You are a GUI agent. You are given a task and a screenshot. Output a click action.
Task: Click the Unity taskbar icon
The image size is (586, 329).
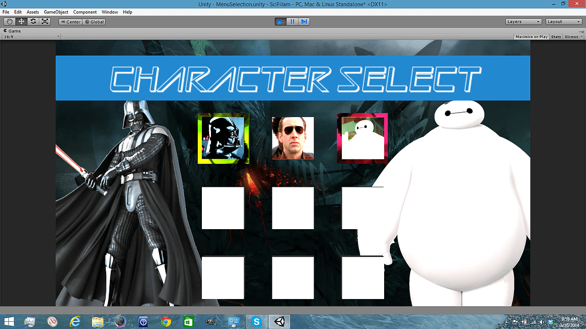click(x=279, y=322)
